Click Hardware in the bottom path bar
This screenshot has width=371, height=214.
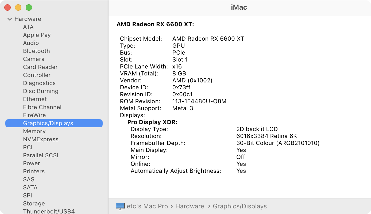coord(190,206)
